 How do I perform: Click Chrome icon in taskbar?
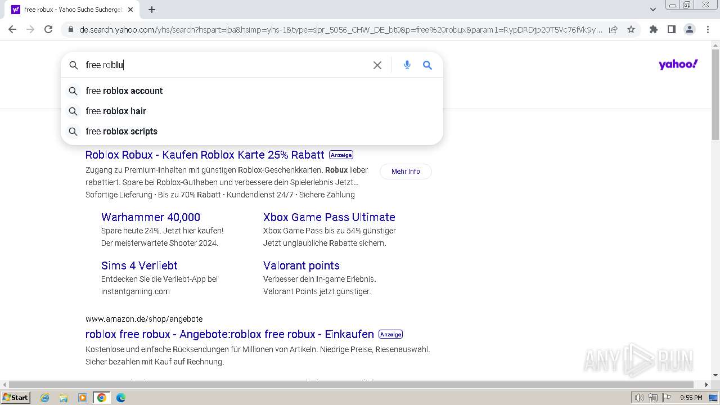tap(102, 398)
